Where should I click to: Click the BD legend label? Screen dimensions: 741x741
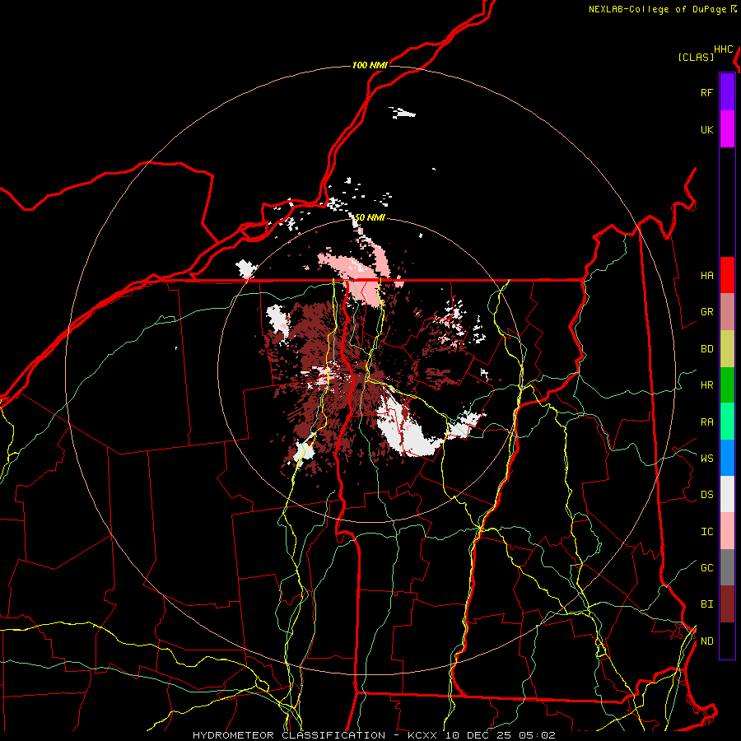[706, 349]
